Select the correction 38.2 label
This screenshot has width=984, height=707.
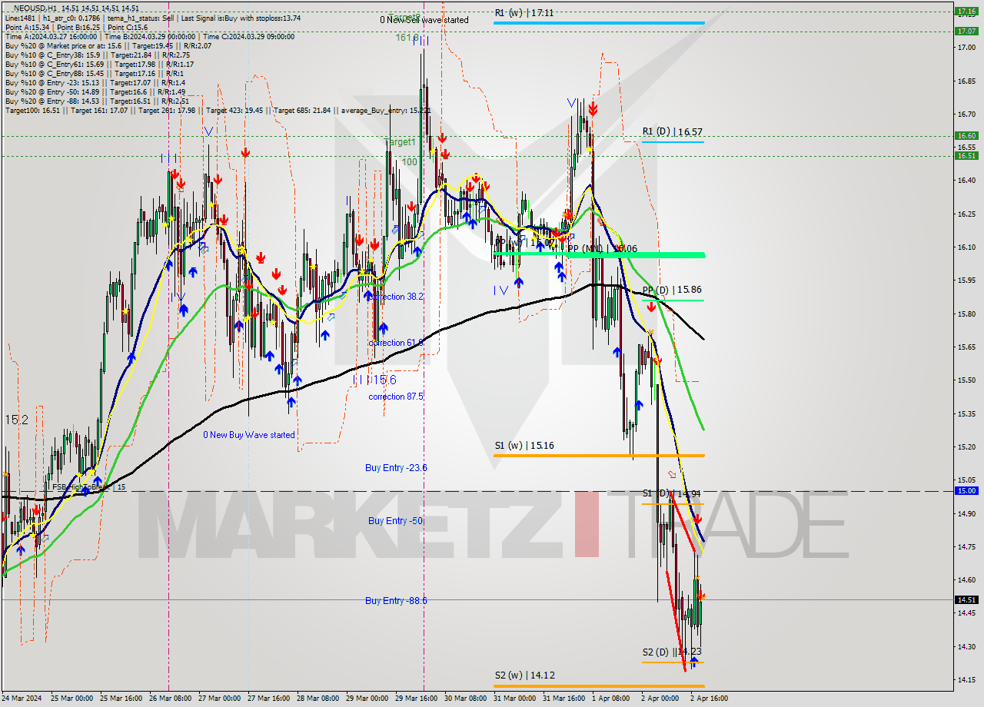(396, 297)
